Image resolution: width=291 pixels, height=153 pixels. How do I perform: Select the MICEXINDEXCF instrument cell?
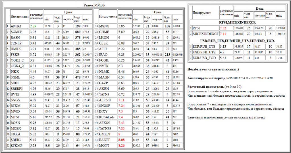coord(205,34)
